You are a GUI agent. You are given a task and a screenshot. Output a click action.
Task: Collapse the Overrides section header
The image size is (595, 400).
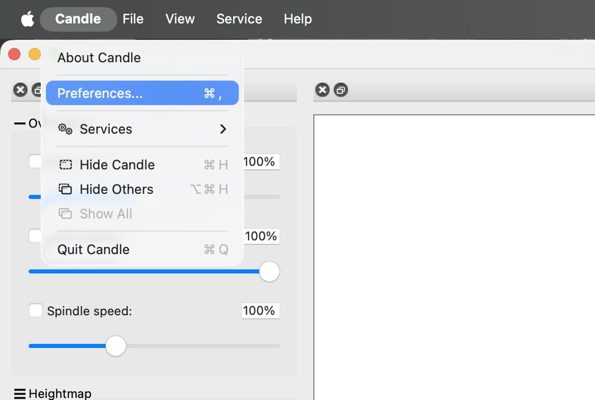point(20,123)
